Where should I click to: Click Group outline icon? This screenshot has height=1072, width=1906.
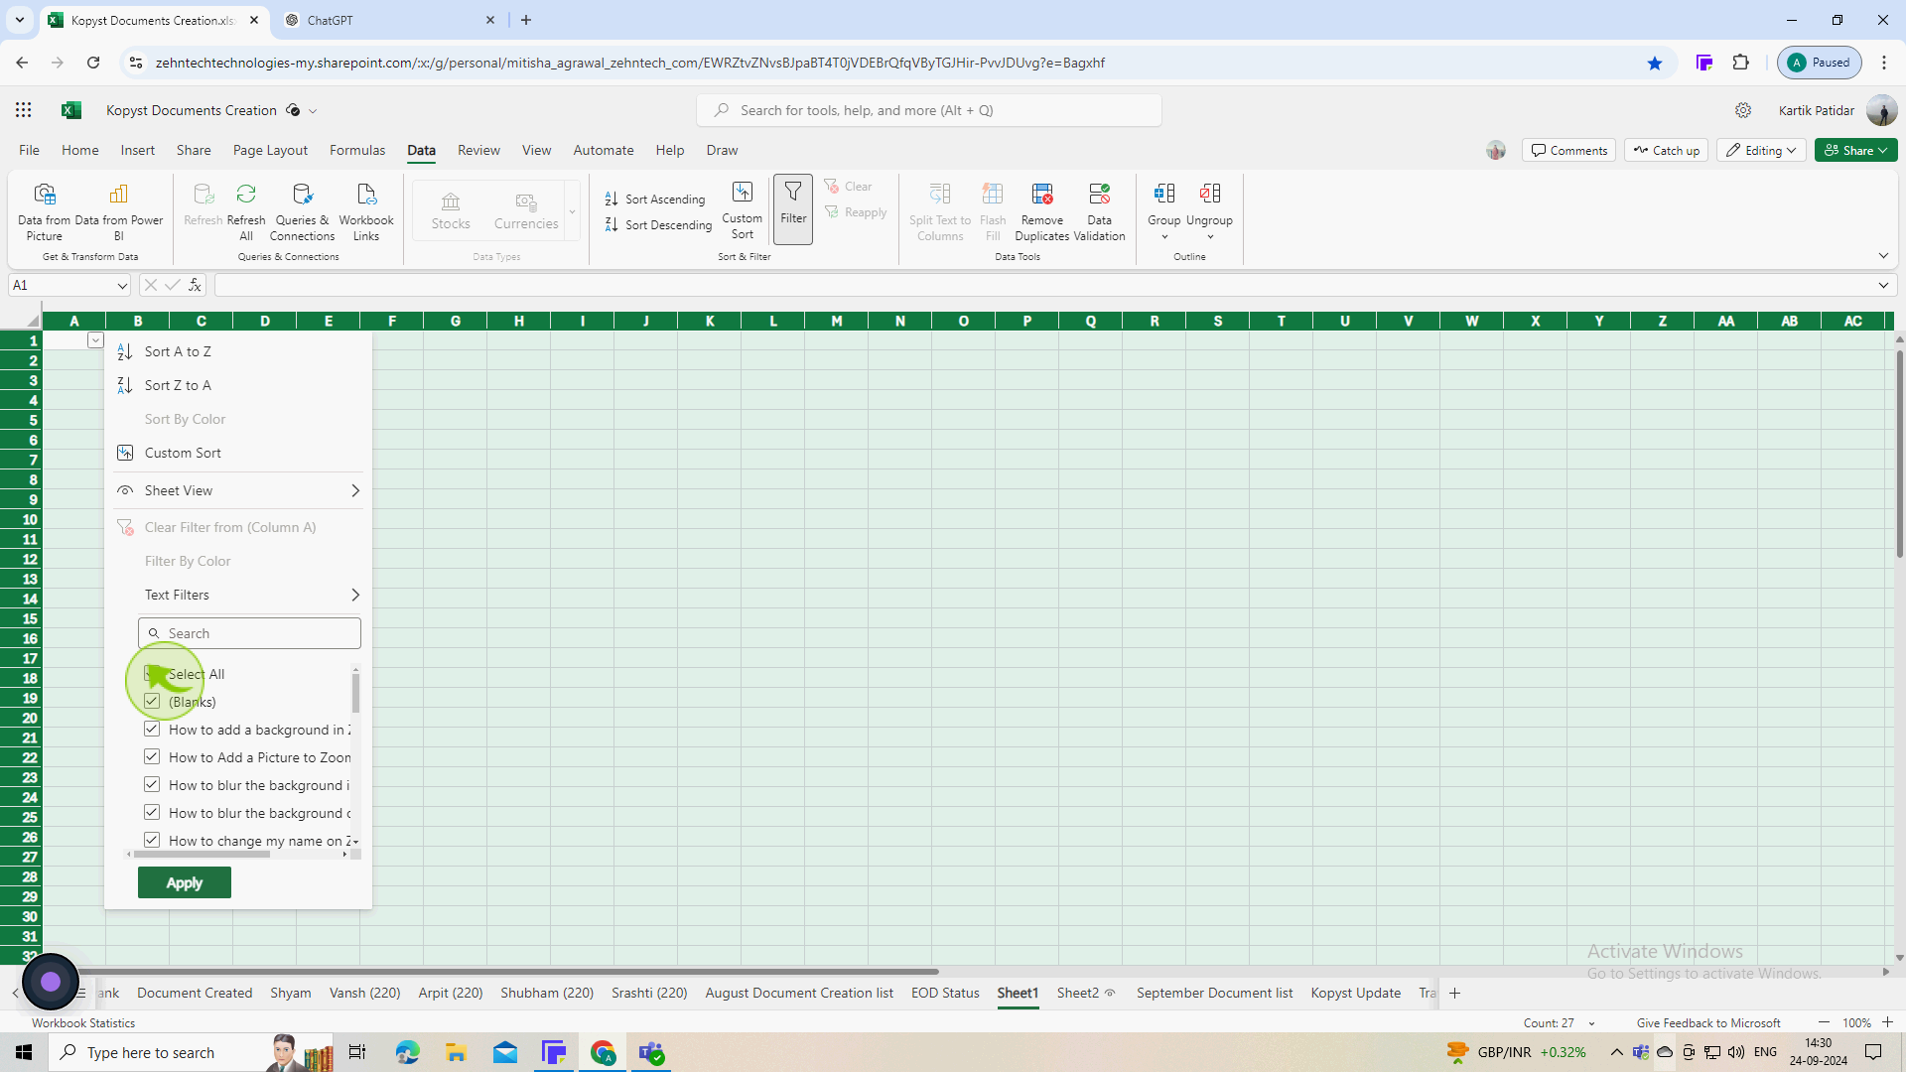[1164, 209]
